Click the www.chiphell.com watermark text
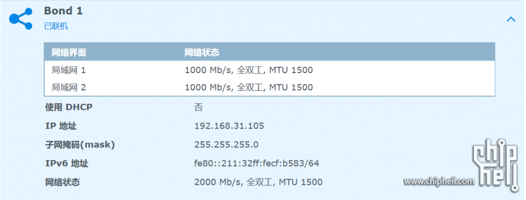This screenshot has height=200, width=526. pos(439,182)
